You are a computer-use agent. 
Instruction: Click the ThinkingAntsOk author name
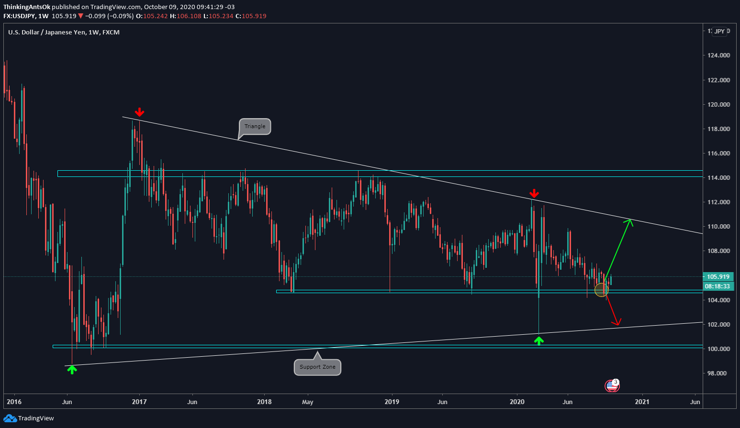tap(27, 7)
